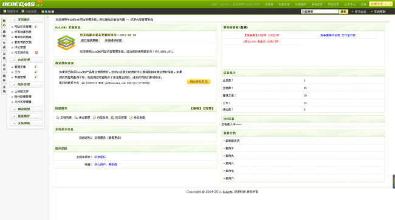Viewport: 395px width, 220px height.
Task: Select the 采集 vertical tab
Action: click(x=4, y=56)
